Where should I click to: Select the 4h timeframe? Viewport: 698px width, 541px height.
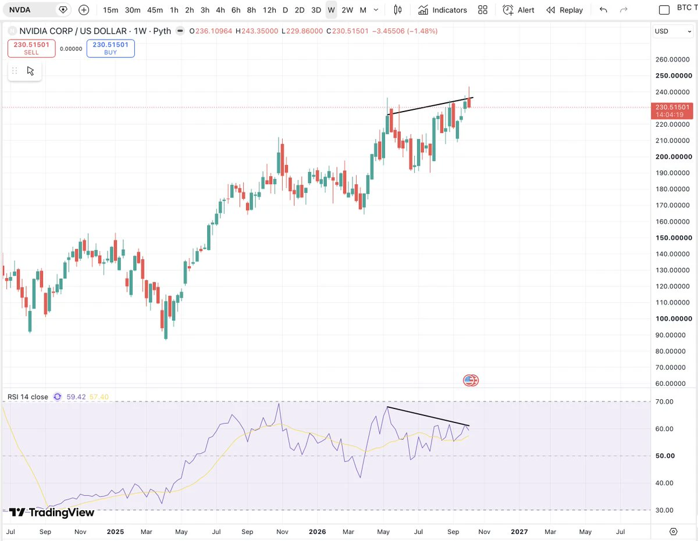point(220,10)
